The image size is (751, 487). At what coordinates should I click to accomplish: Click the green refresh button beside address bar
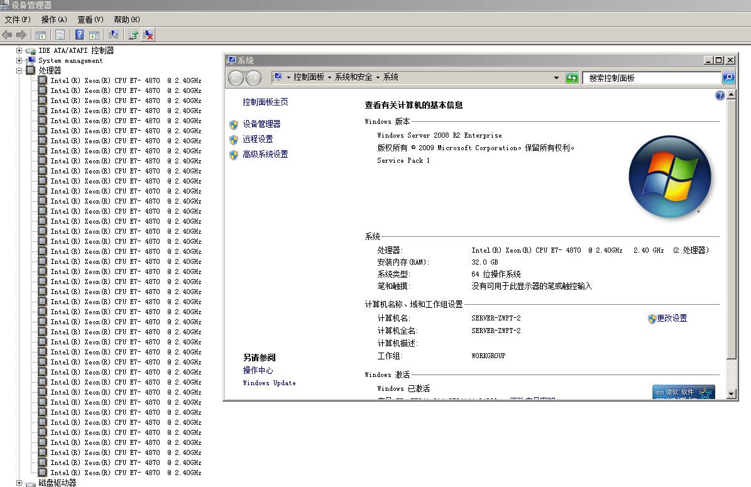pos(572,78)
